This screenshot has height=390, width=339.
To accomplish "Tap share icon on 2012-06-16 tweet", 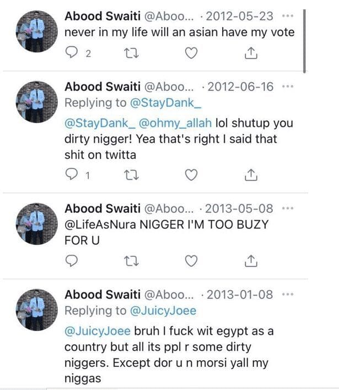I will pyautogui.click(x=250, y=175).
